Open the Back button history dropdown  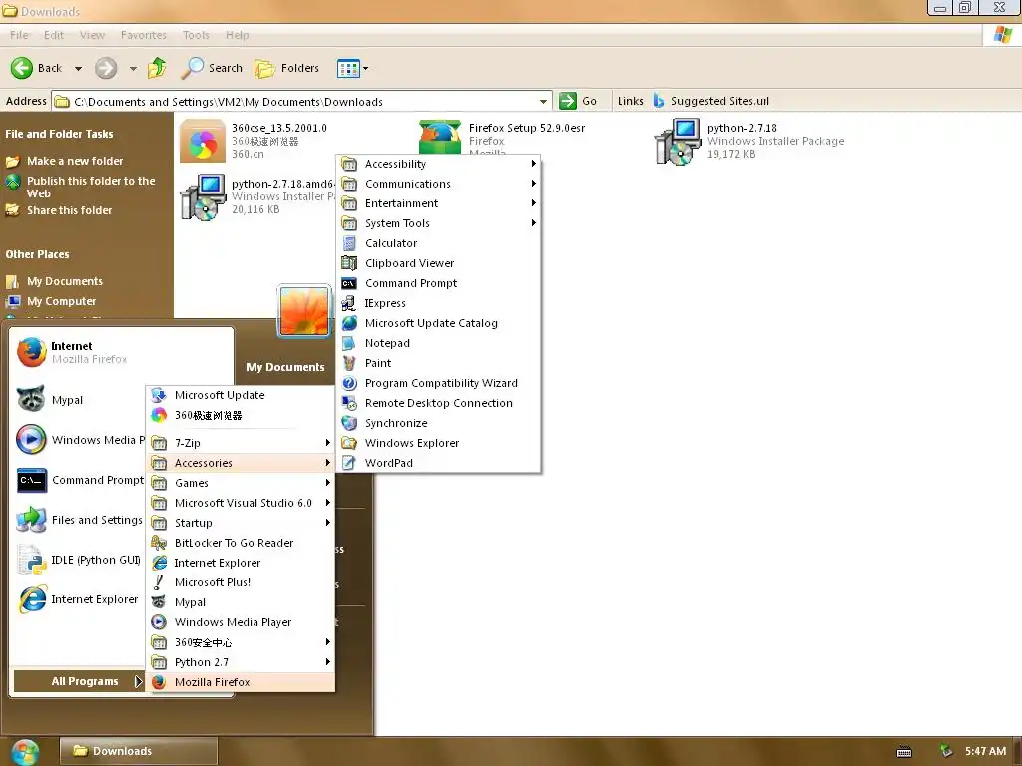[x=78, y=68]
